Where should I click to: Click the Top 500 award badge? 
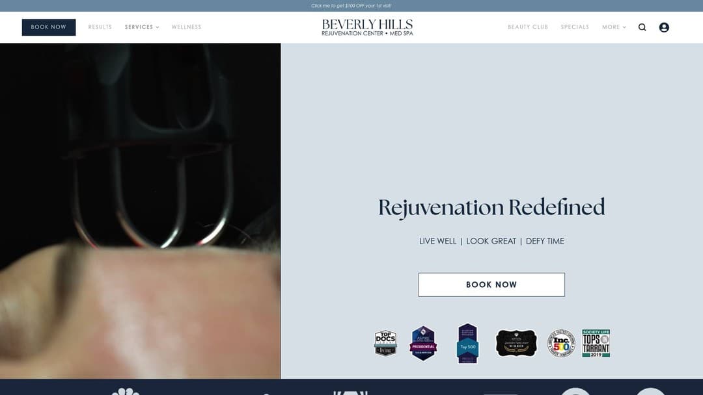click(x=467, y=344)
